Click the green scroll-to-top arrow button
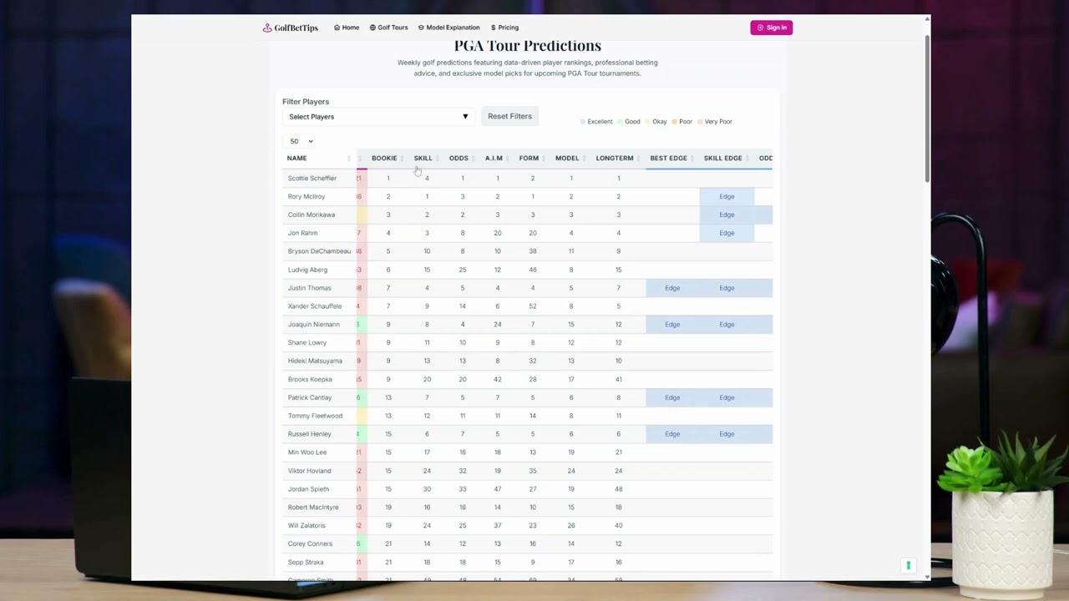Image resolution: width=1069 pixels, height=601 pixels. click(x=908, y=565)
